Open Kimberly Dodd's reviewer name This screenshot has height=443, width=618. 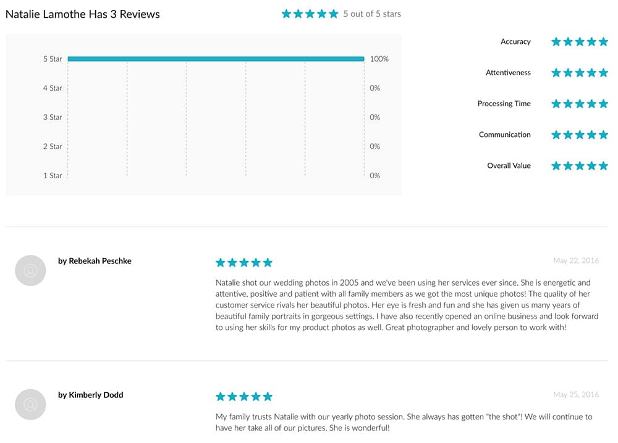(91, 395)
